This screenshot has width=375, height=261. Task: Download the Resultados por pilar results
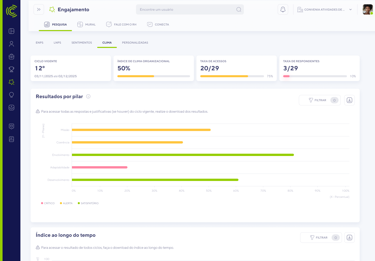349,100
